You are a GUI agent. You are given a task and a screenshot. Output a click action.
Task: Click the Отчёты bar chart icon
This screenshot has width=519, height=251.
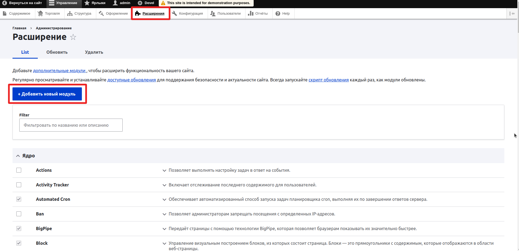tap(251, 14)
